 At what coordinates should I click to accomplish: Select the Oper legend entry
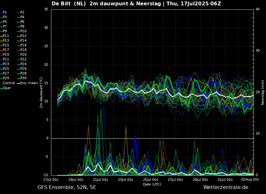(x=7, y=88)
